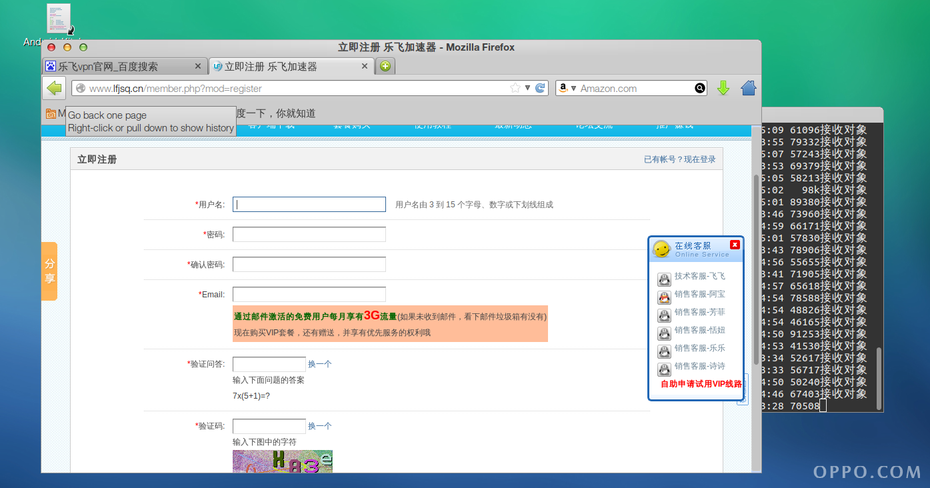Click the 用户名 username input field
Image resolution: width=930 pixels, height=488 pixels.
pyautogui.click(x=309, y=204)
